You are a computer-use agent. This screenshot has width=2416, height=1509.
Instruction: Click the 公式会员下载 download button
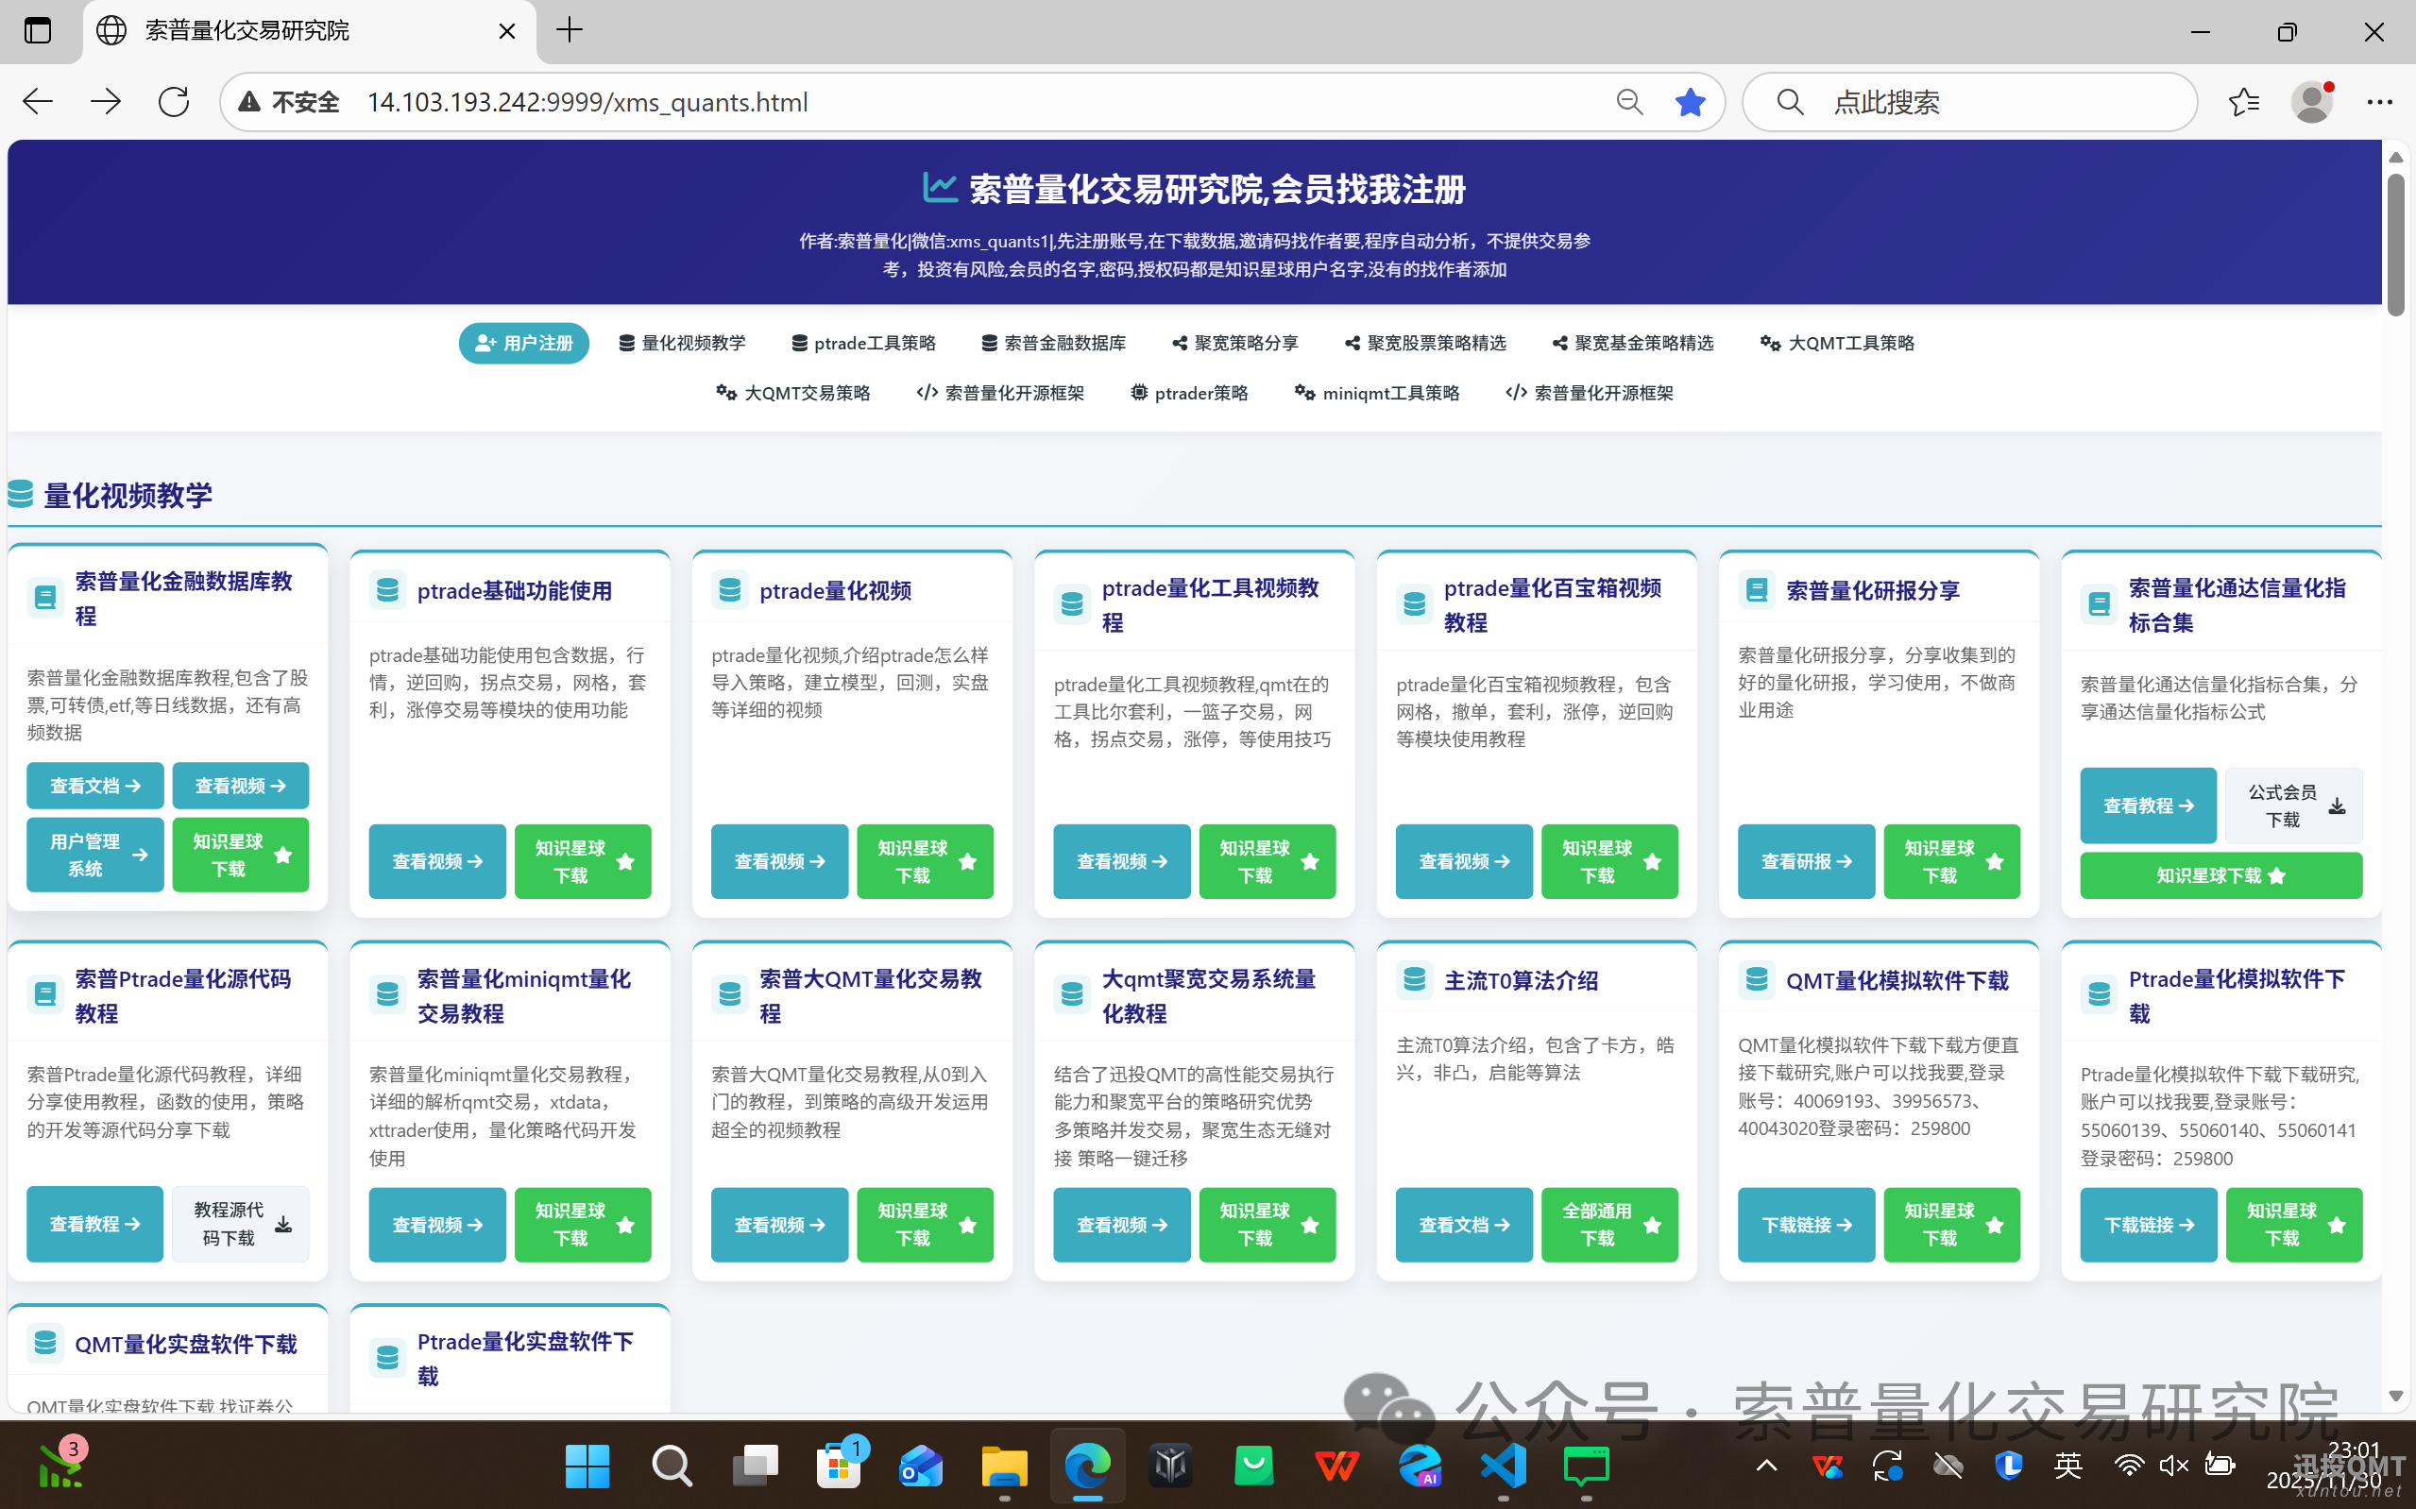click(x=2292, y=805)
